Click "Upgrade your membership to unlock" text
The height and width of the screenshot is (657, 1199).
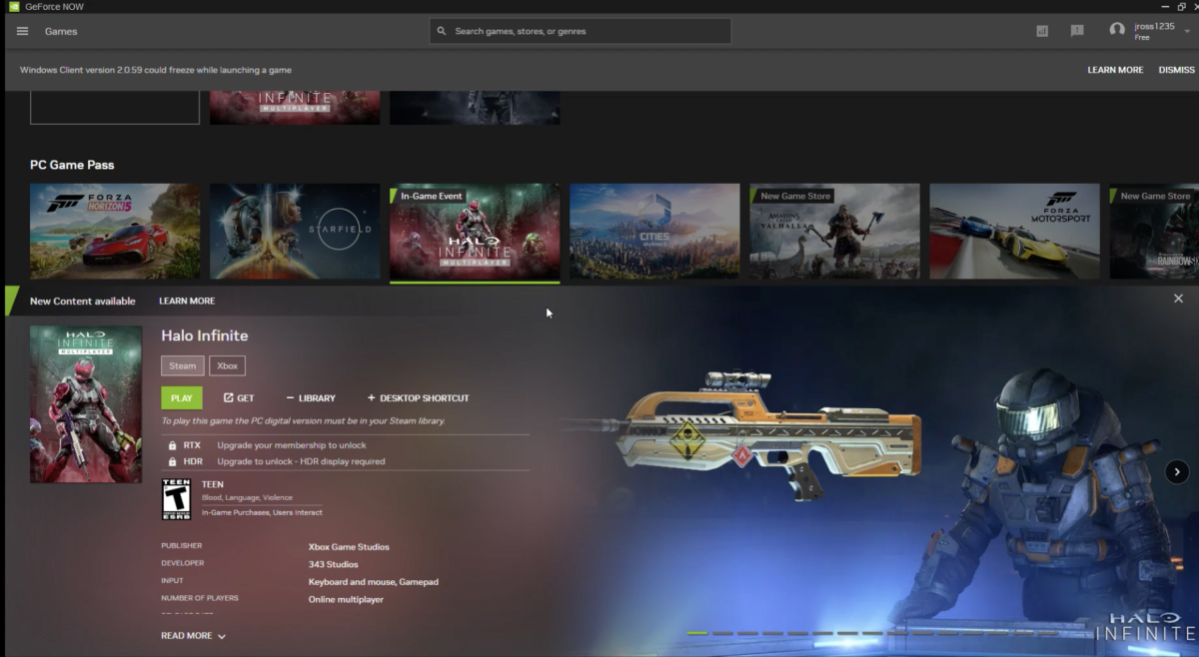click(x=292, y=445)
